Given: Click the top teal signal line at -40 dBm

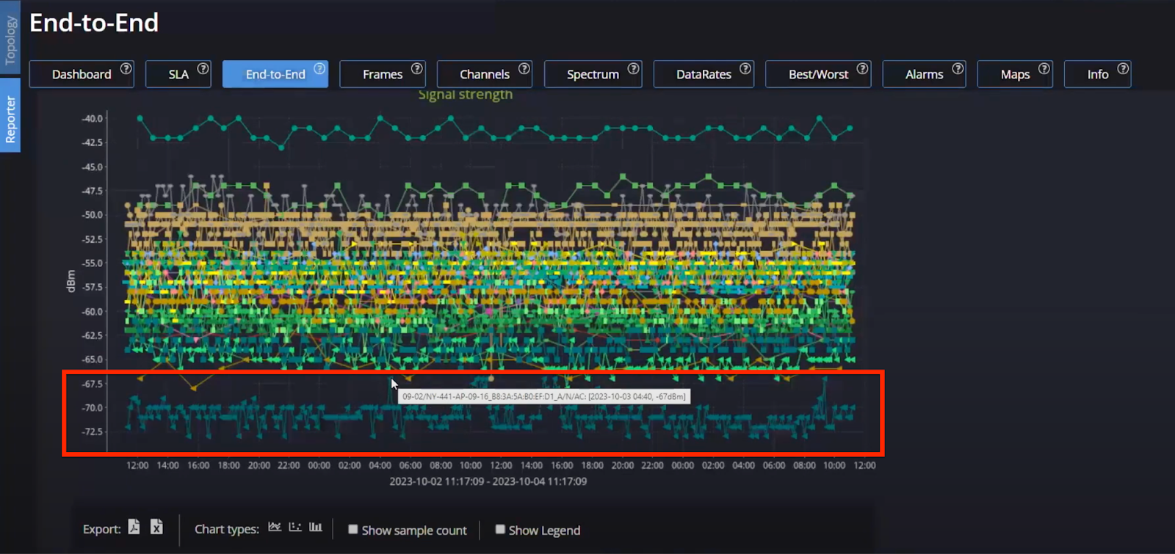Looking at the screenshot, I should pos(380,117).
